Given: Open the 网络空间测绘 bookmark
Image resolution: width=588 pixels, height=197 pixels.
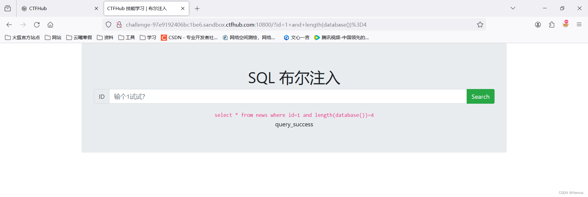Looking at the screenshot, I should pyautogui.click(x=249, y=38).
